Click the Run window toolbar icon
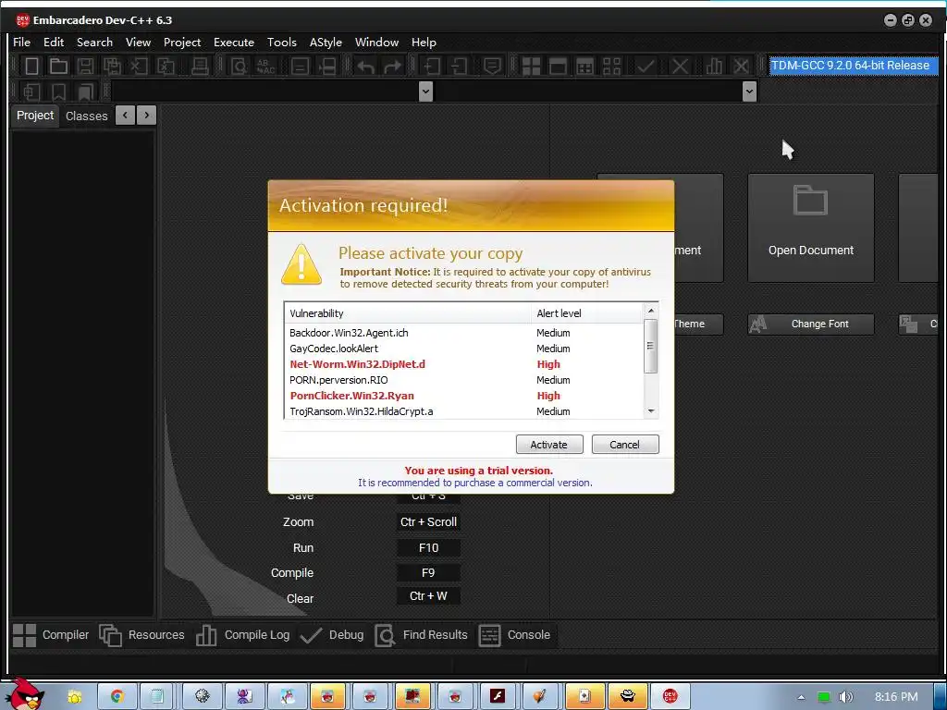The width and height of the screenshot is (947, 710). pyautogui.click(x=558, y=67)
